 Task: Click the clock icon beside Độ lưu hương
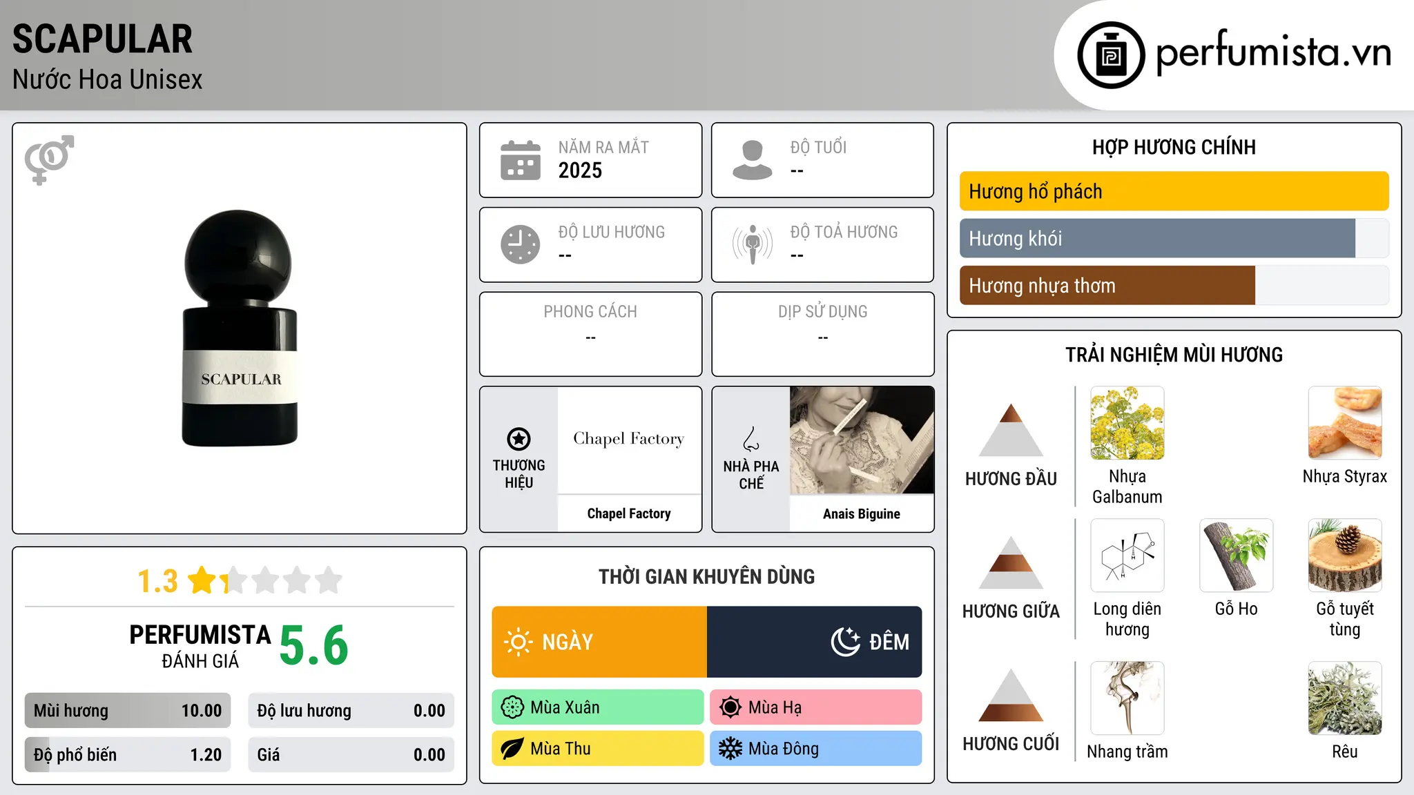[521, 244]
